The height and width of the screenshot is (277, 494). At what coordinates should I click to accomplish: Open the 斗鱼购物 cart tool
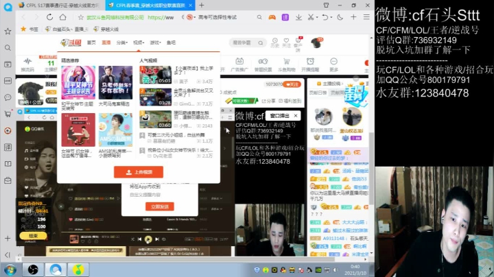coord(287,64)
